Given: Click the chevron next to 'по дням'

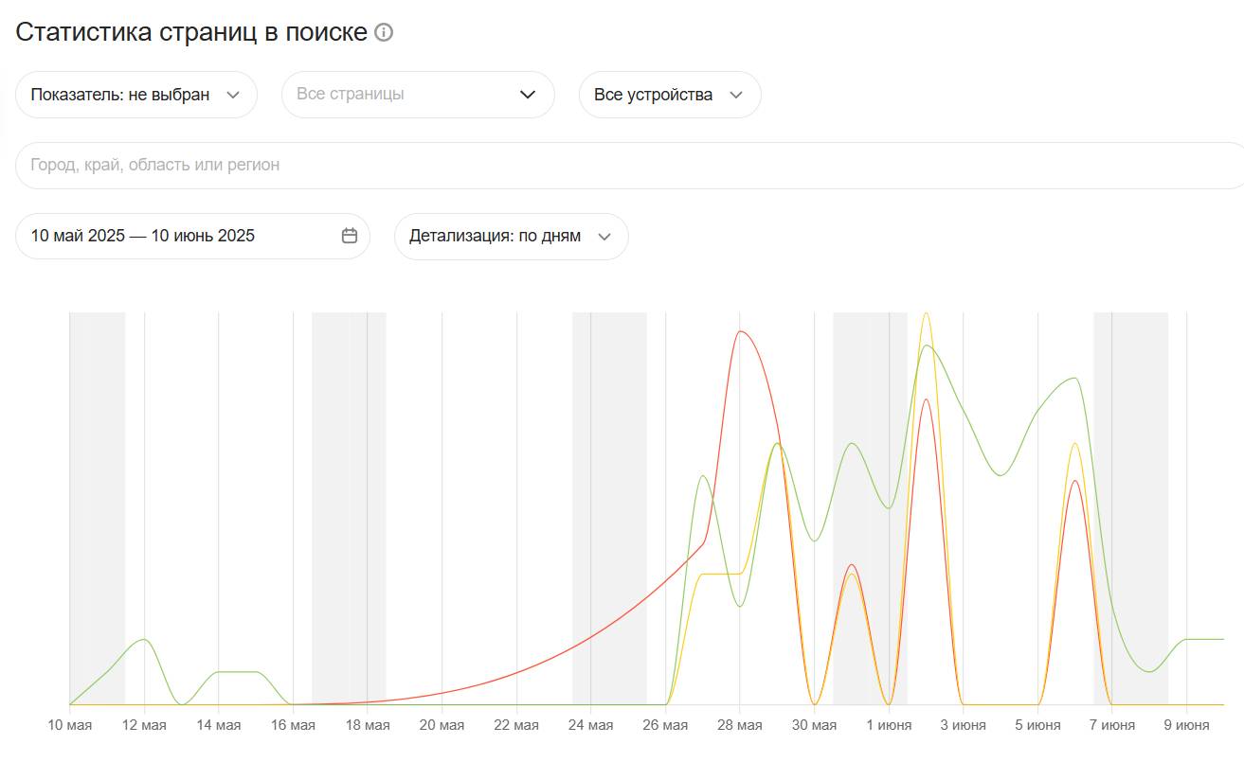Looking at the screenshot, I should coord(604,237).
